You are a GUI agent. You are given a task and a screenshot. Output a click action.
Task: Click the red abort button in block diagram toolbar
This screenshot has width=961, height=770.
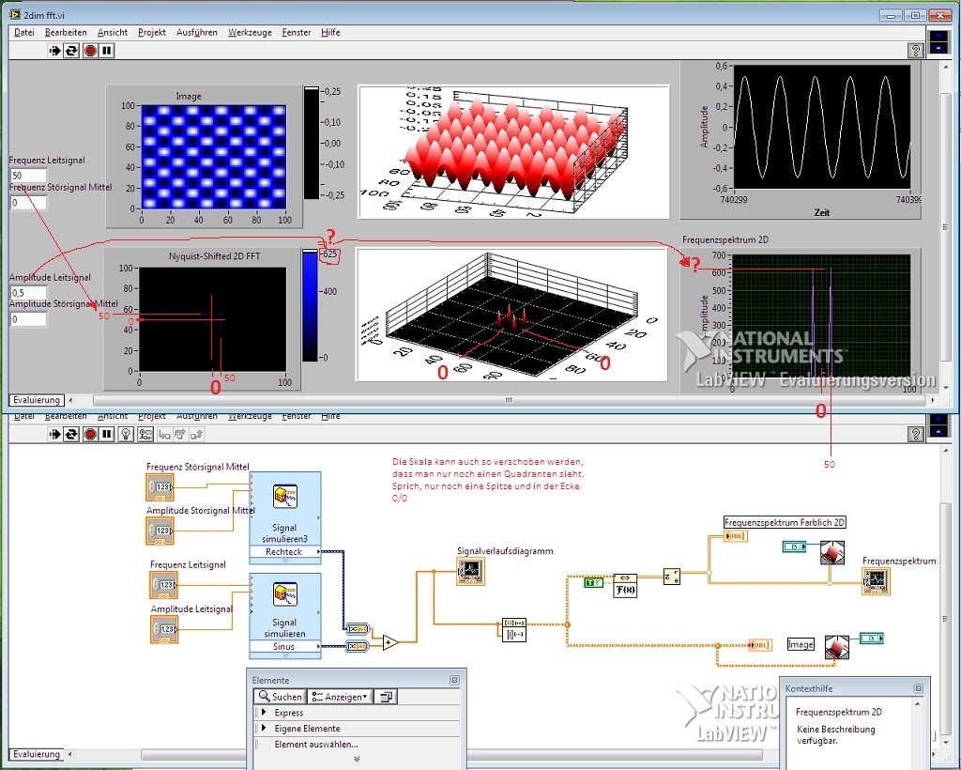[90, 435]
